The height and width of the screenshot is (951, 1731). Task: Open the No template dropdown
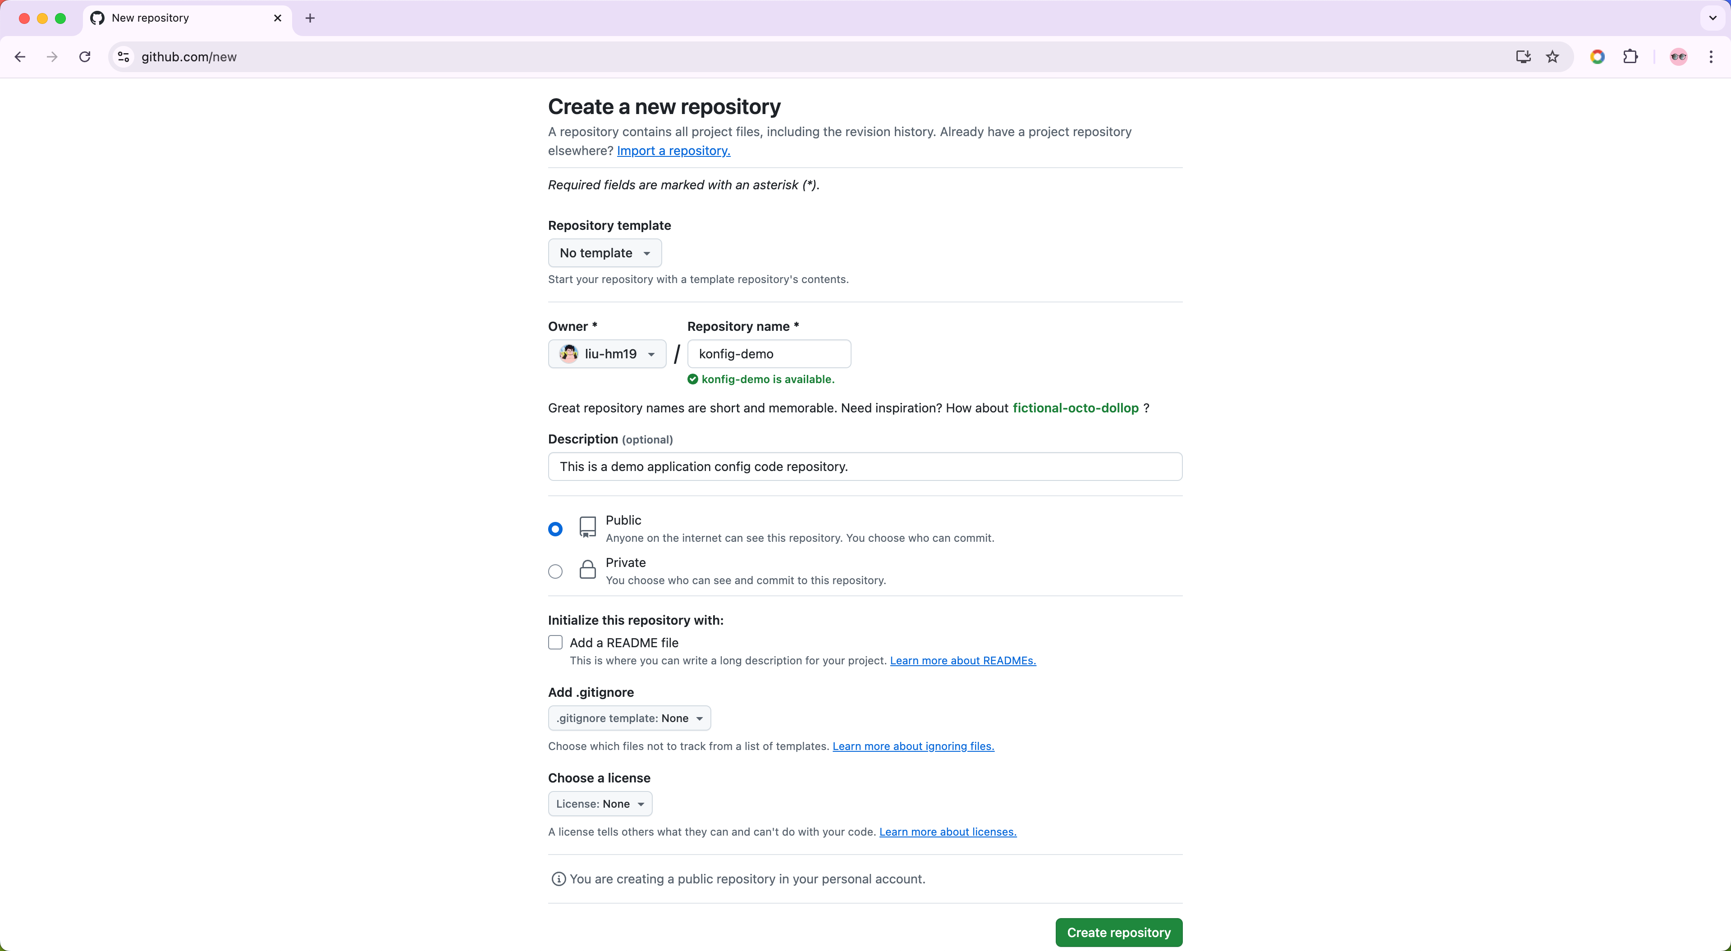604,253
